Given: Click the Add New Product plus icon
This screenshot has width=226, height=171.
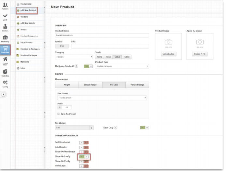Looking at the screenshot, I should pyautogui.click(x=18, y=10).
